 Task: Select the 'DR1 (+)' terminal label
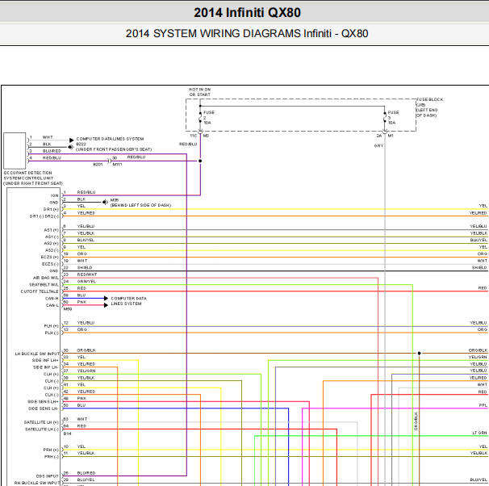click(51, 209)
